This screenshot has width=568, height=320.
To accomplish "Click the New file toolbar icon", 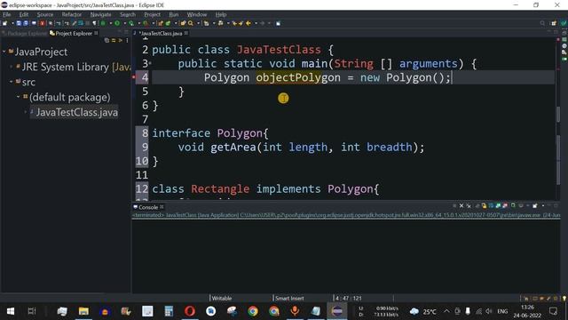I will [x=4, y=23].
